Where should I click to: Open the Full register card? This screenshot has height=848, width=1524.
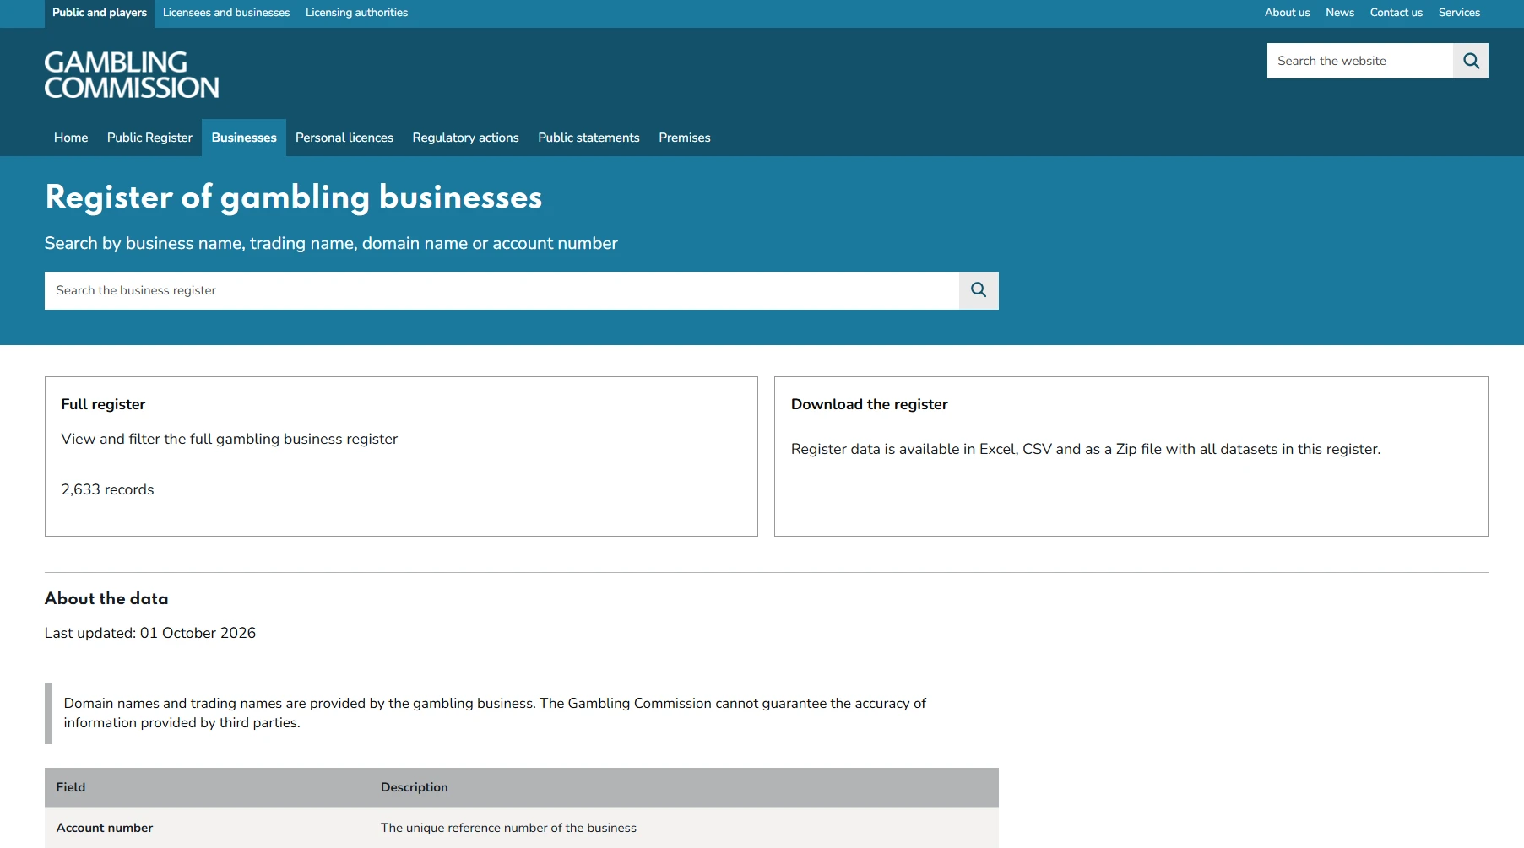coord(401,456)
